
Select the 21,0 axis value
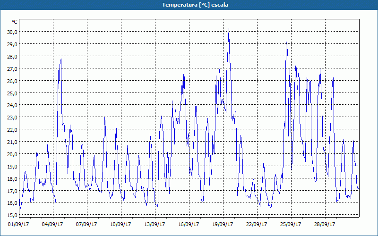pos(12,142)
